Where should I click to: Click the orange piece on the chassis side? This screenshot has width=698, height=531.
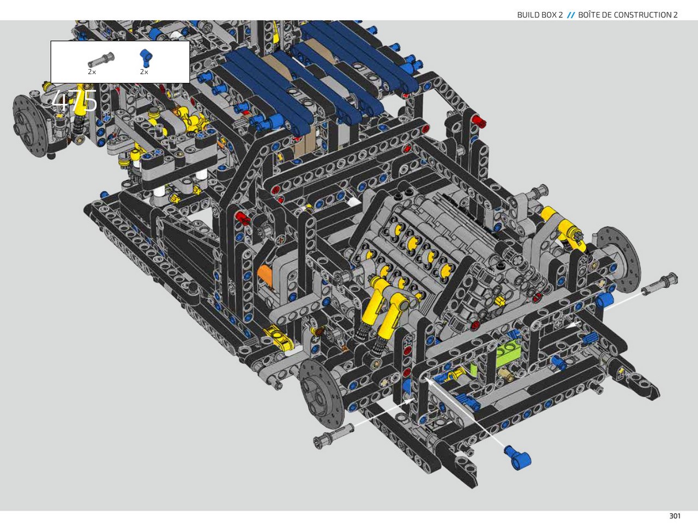click(x=265, y=274)
